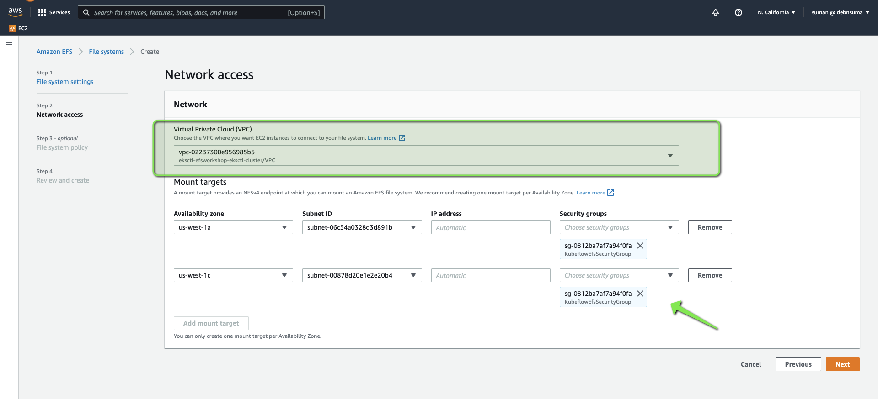This screenshot has height=399, width=878.
Task: Open subnet-00878d20e1e2e20b4 subnet dropdown
Action: [362, 275]
